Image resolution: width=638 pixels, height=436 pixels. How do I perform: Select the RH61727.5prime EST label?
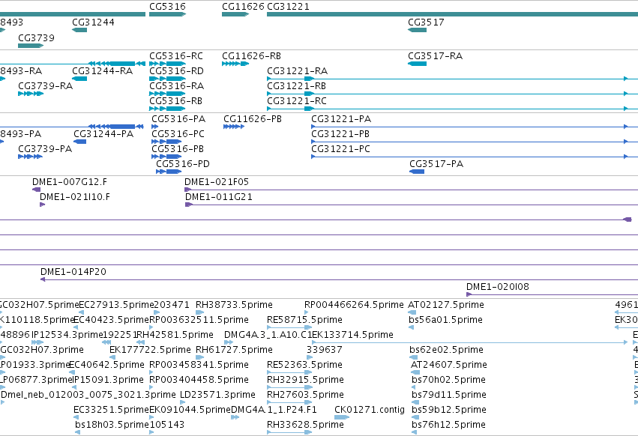[x=234, y=350]
